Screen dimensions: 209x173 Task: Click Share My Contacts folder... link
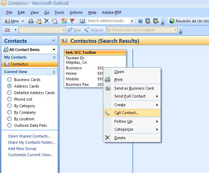32,142
